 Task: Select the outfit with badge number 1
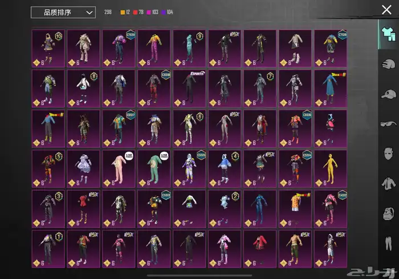pyautogui.click(x=48, y=249)
